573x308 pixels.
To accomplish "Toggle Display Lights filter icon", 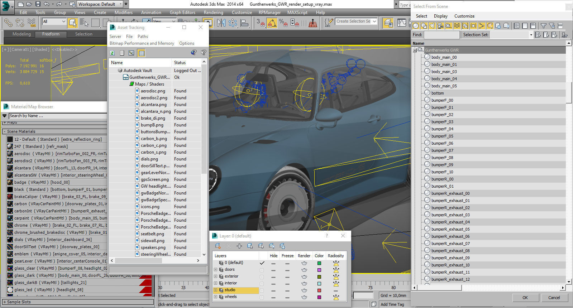I will 432,26.
